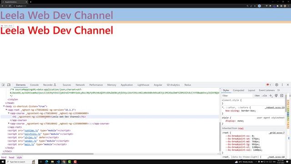Viewport: 291px width, 164px height.
Task: Show more Styles sidebar tabs chevron
Action: coord(279,90)
